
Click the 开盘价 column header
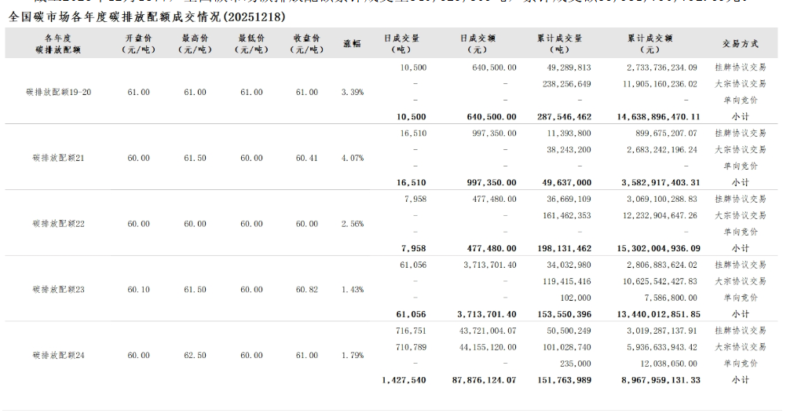pyautogui.click(x=138, y=43)
